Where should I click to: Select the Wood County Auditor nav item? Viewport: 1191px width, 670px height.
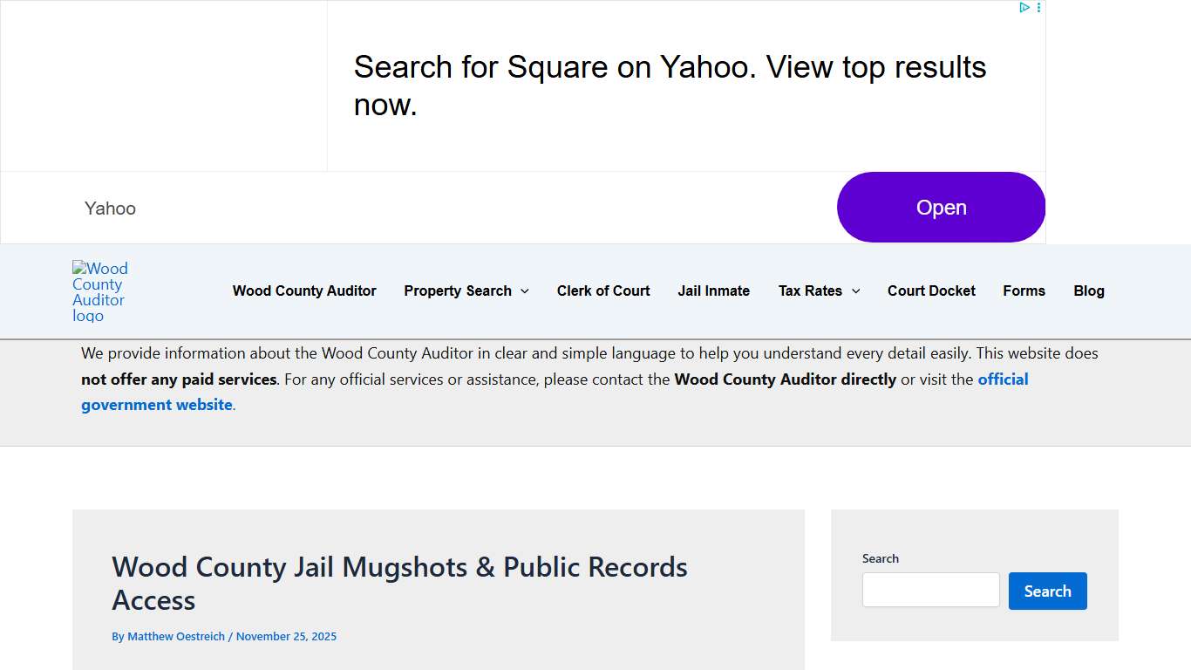point(304,291)
